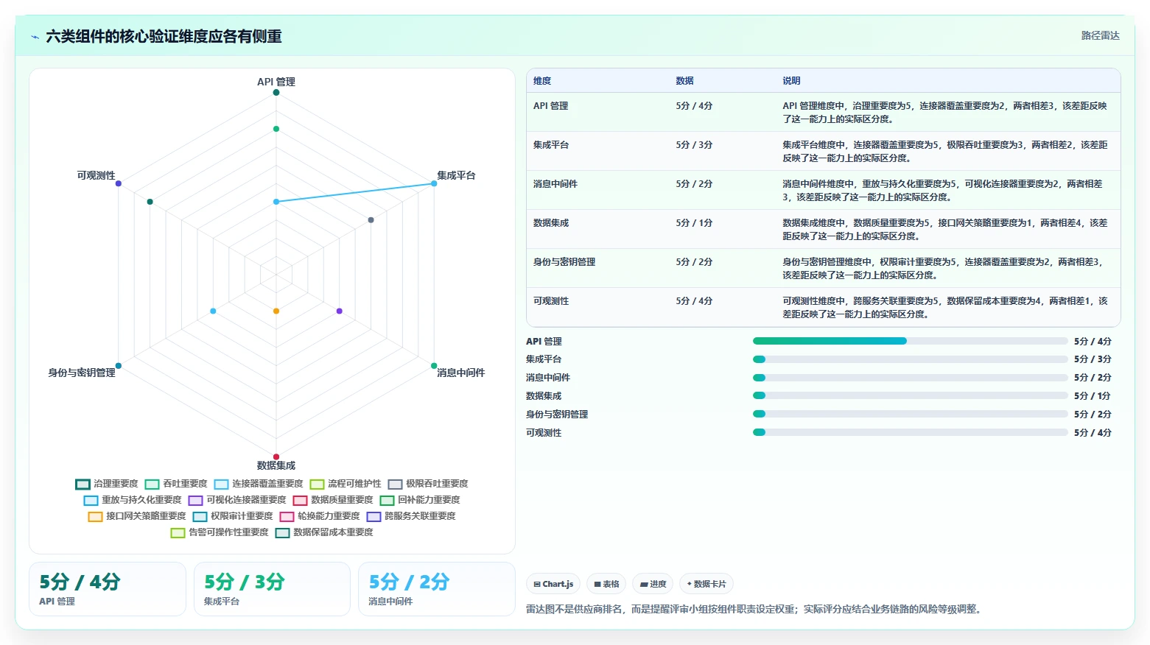Image resolution: width=1150 pixels, height=645 pixels.
Task: Select the 数据集成 table row
Action: [x=824, y=229]
